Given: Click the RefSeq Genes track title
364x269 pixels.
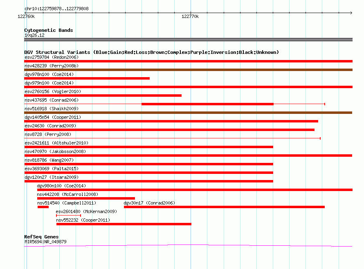Looking at the screenshot, I should [x=42, y=237].
